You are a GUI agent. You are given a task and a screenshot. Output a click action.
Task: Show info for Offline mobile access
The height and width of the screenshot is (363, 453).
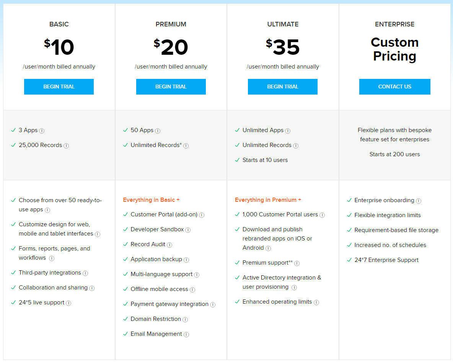192,289
